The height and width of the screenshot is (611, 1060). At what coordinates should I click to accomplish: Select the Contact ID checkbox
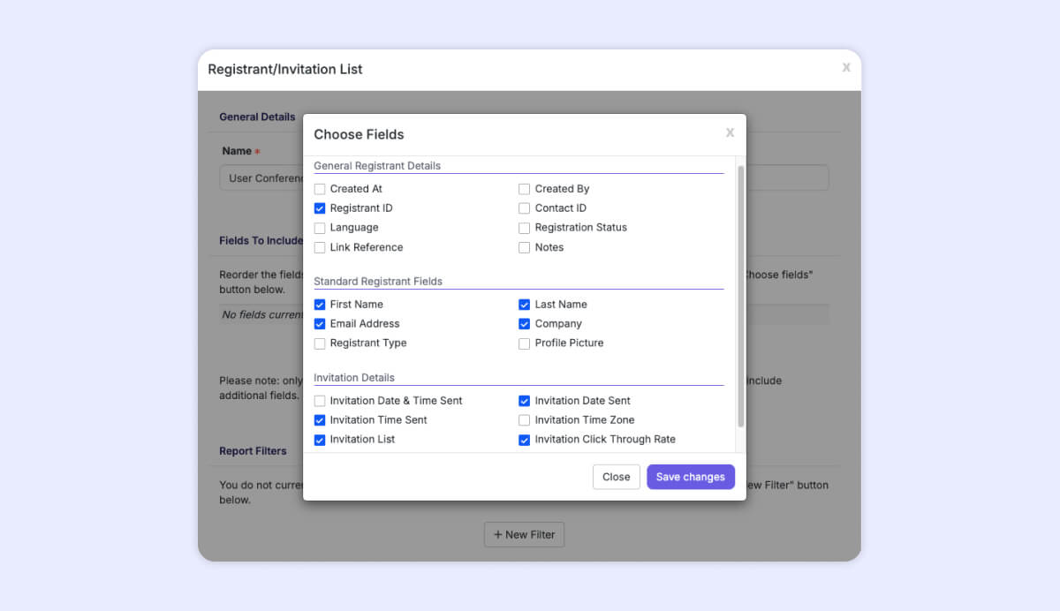pyautogui.click(x=525, y=208)
